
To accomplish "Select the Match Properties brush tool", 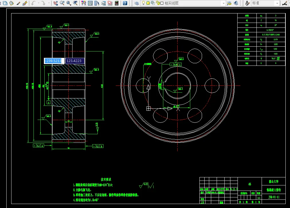I will (x=18, y=3).
